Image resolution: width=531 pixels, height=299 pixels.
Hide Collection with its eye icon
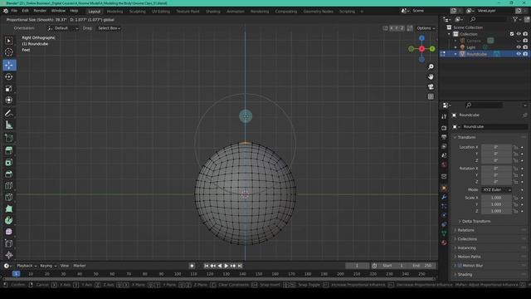coord(519,34)
